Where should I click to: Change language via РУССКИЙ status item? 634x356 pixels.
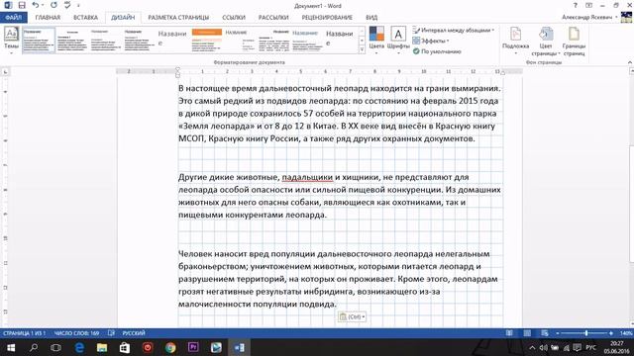click(x=134, y=333)
